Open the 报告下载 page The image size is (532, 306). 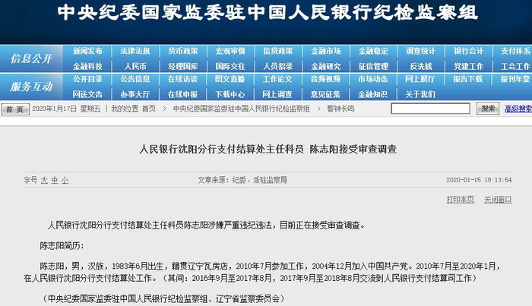(x=469, y=79)
